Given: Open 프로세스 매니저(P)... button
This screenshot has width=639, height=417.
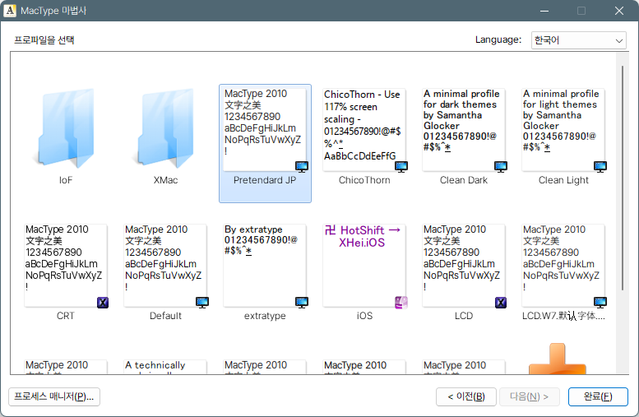Looking at the screenshot, I should 54,396.
